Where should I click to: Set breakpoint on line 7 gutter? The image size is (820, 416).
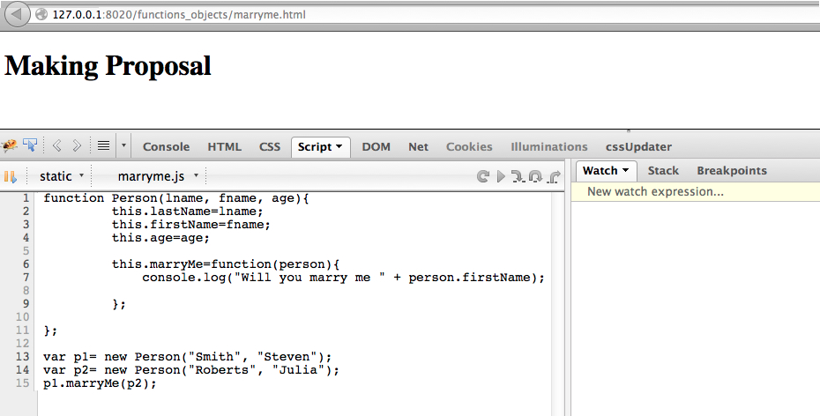[x=25, y=277]
